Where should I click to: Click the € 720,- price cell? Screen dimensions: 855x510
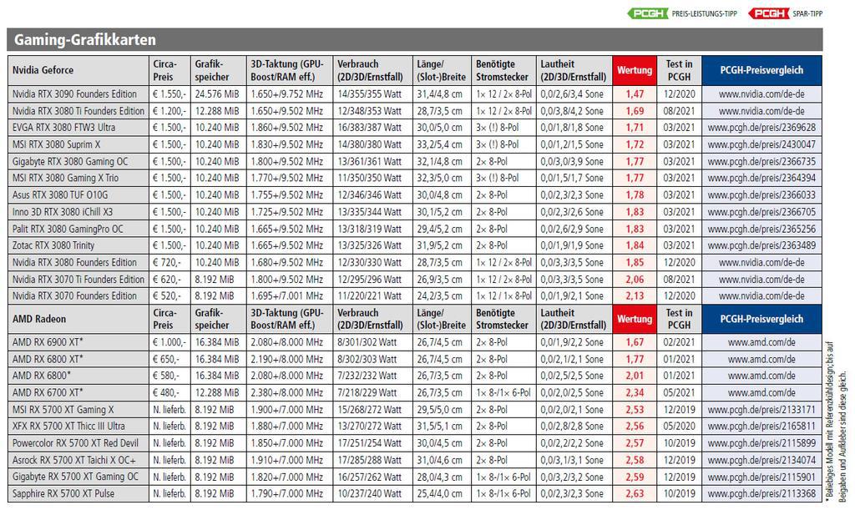click(169, 263)
